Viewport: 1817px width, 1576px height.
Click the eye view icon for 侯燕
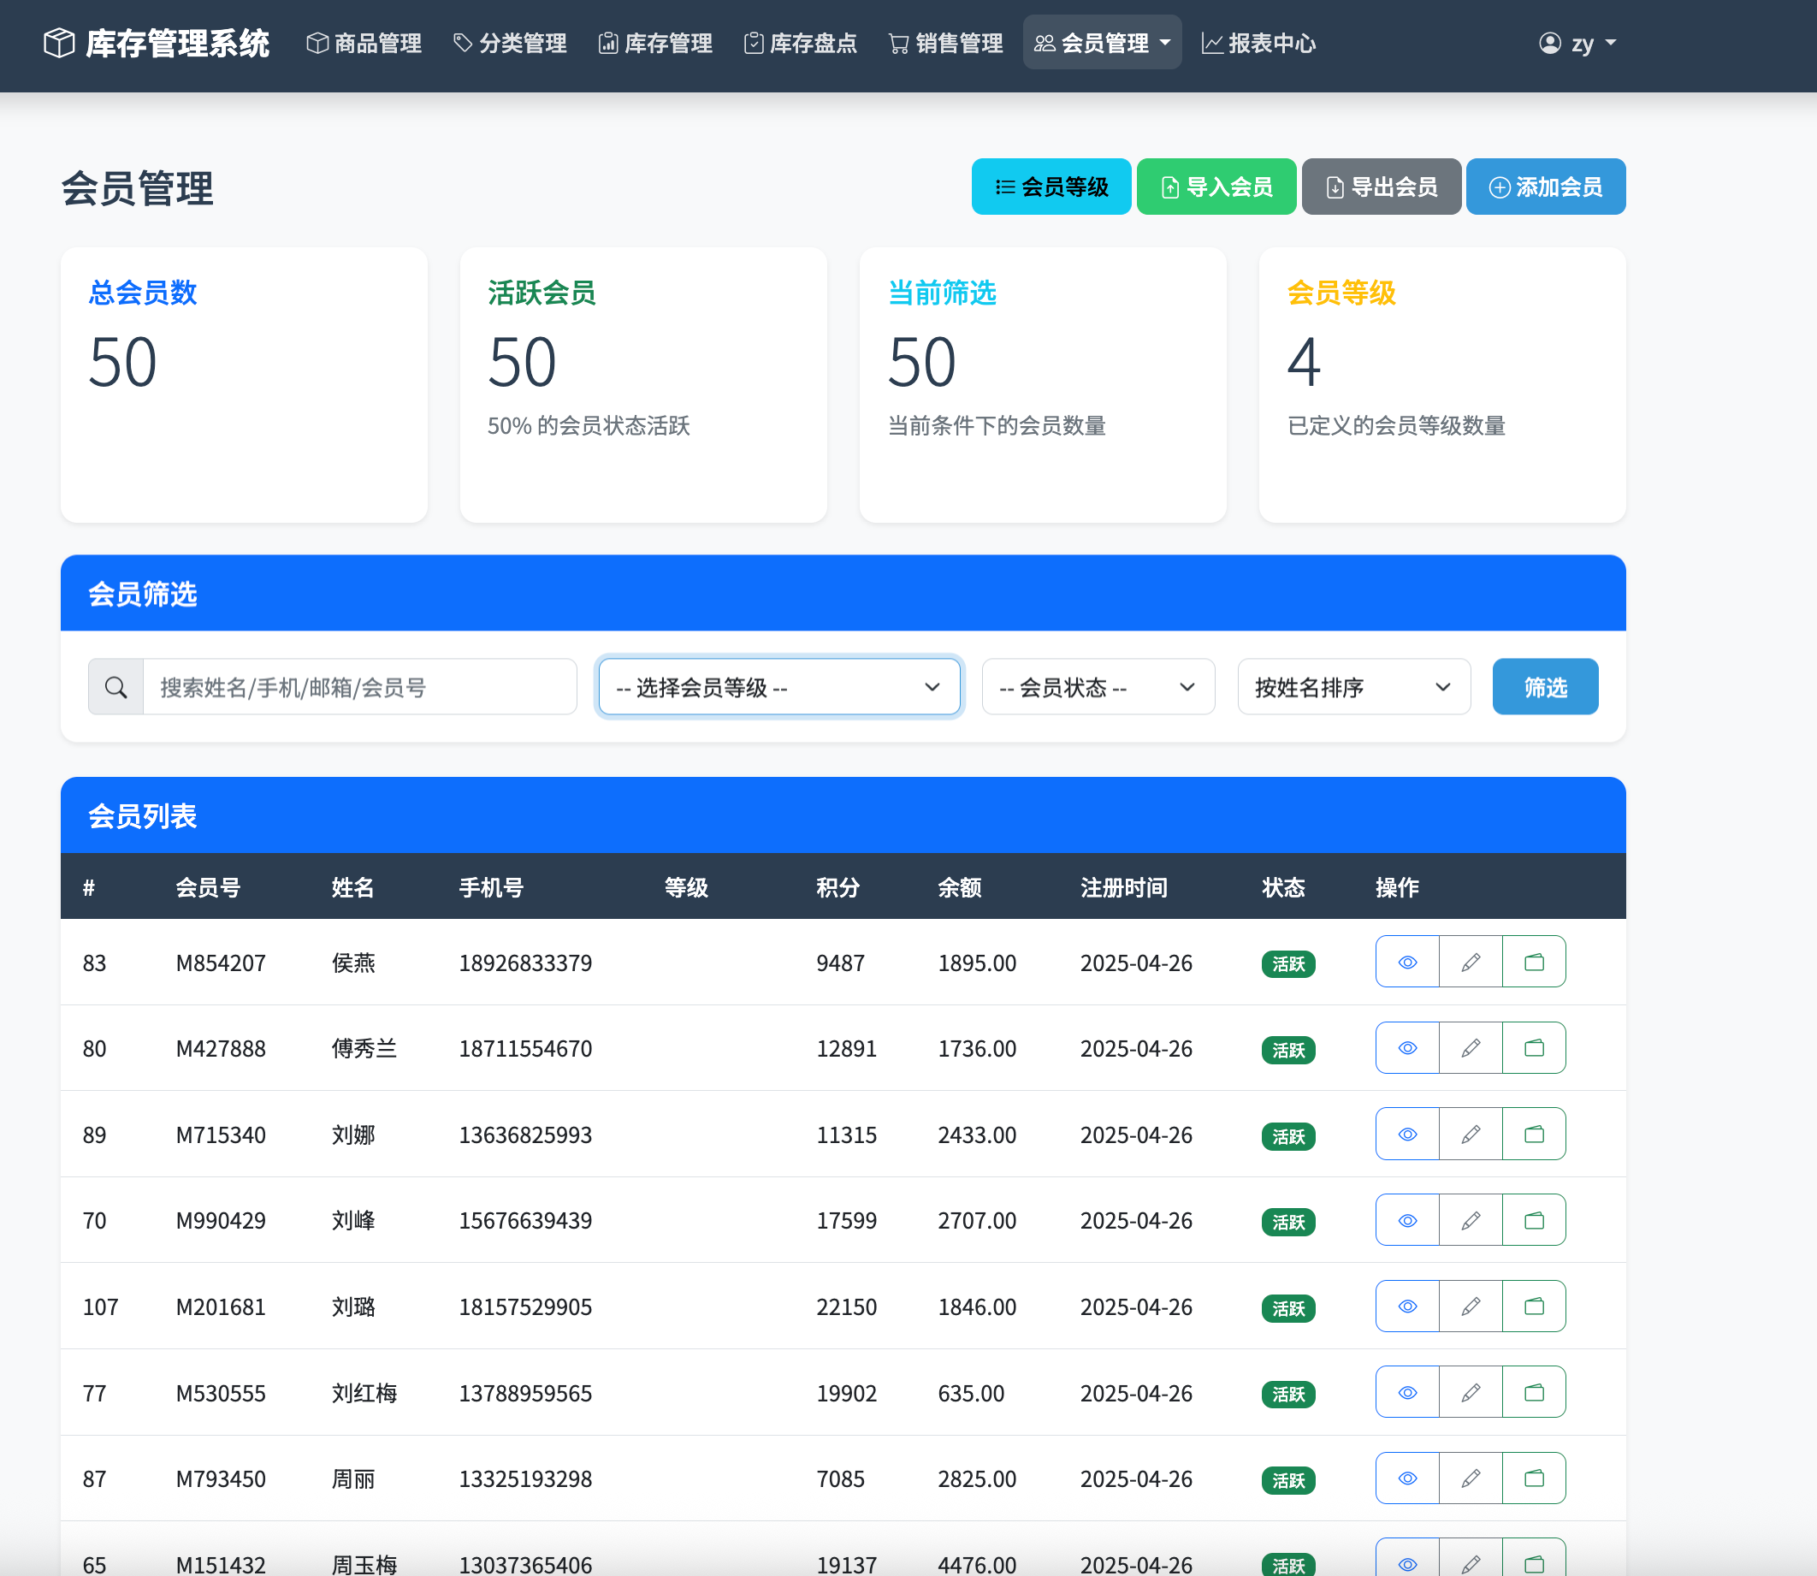point(1407,963)
